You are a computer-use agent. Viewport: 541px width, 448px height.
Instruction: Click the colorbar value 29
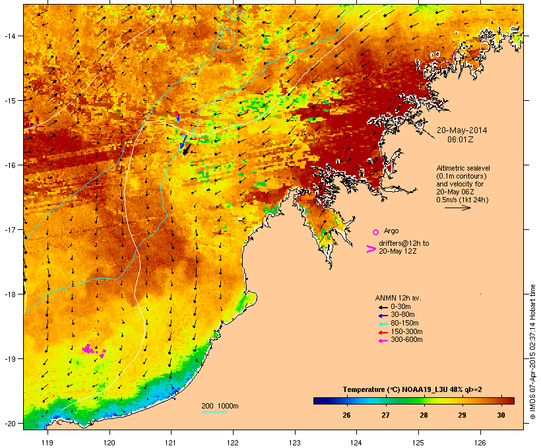pyautogui.click(x=462, y=415)
